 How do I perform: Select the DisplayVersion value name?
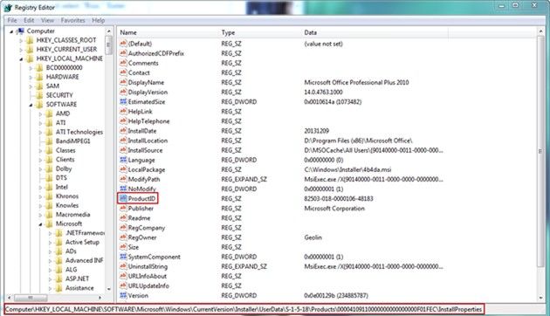pos(148,93)
